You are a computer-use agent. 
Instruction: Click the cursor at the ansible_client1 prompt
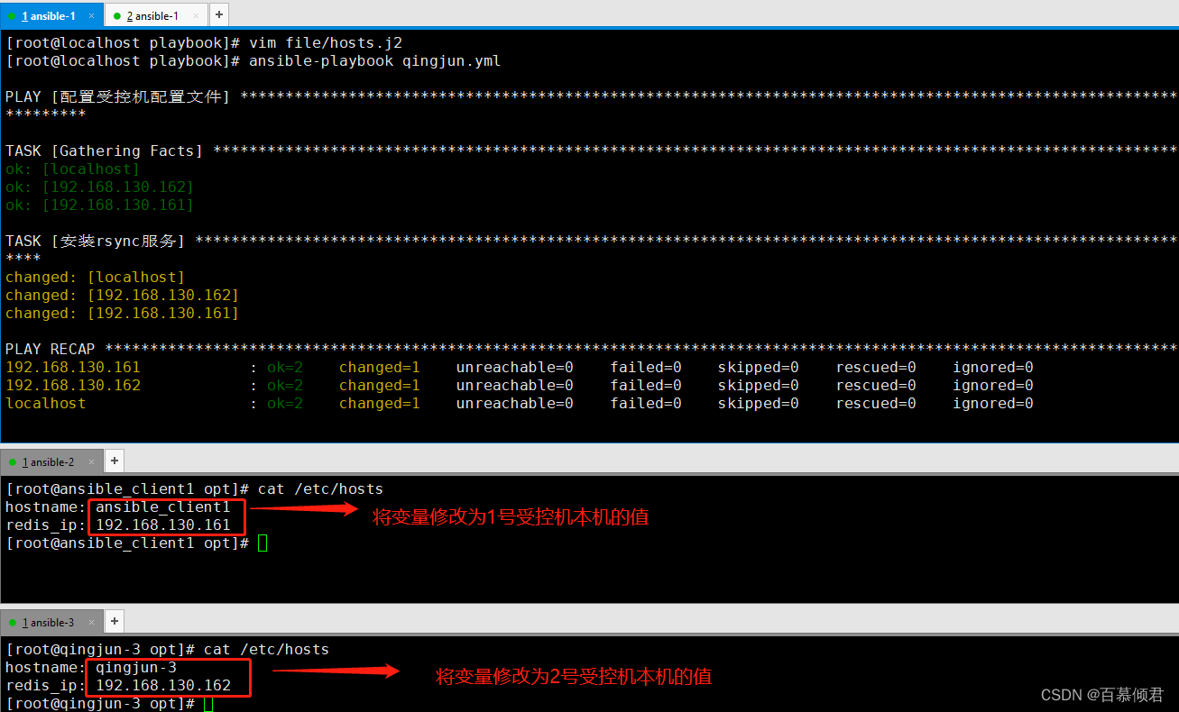point(263,543)
